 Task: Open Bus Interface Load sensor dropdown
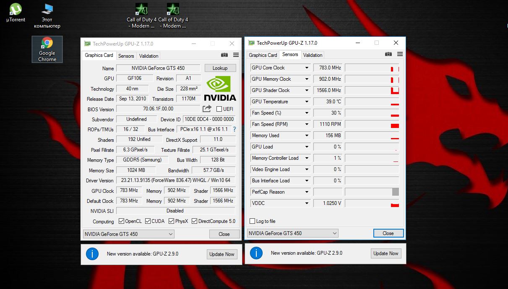[x=307, y=181]
